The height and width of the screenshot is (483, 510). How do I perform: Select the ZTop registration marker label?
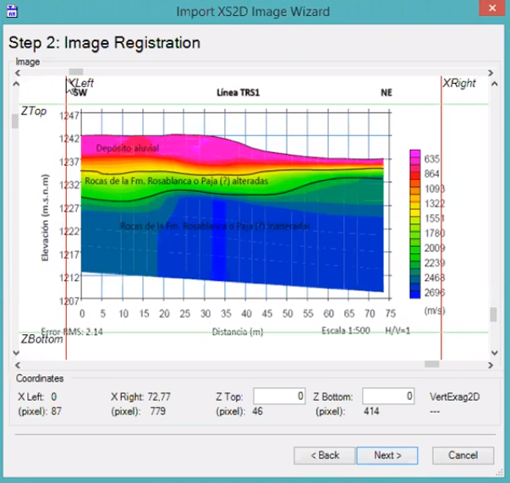point(34,112)
